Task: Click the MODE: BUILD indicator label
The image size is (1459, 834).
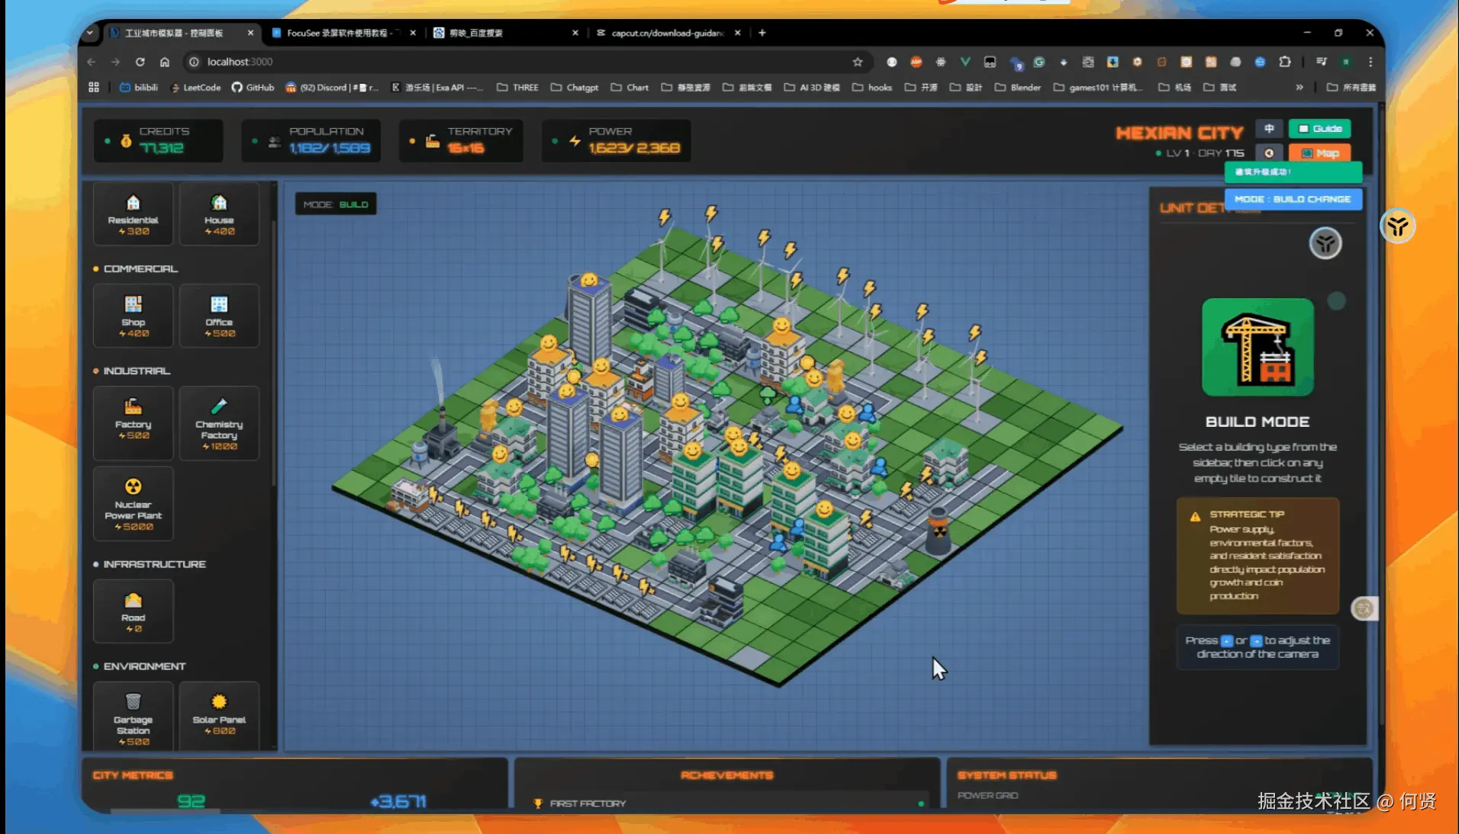Action: [x=336, y=204]
